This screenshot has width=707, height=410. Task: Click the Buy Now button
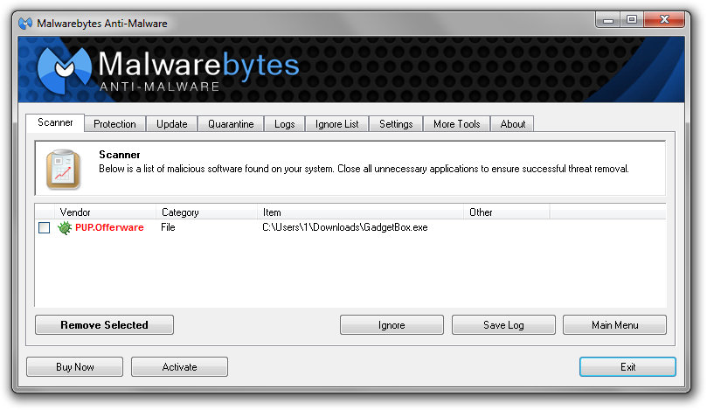(x=75, y=366)
